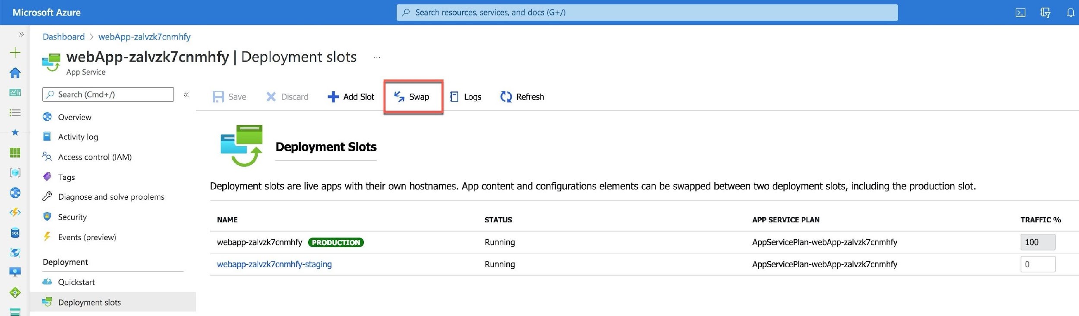
Task: Open Dashboard chart icon in sidebar
Action: (15, 93)
